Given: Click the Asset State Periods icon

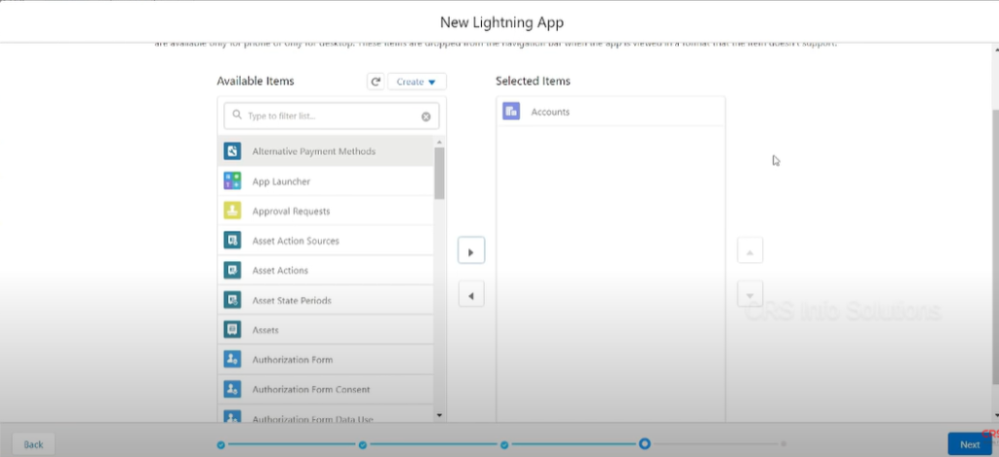Looking at the screenshot, I should click(232, 300).
